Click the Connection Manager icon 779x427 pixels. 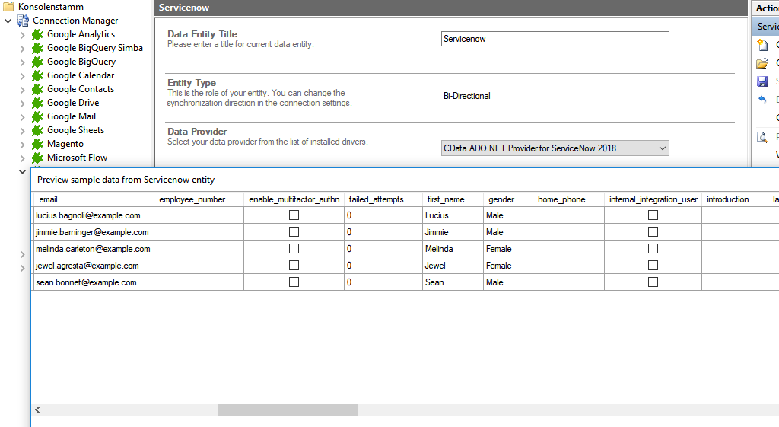pos(23,21)
